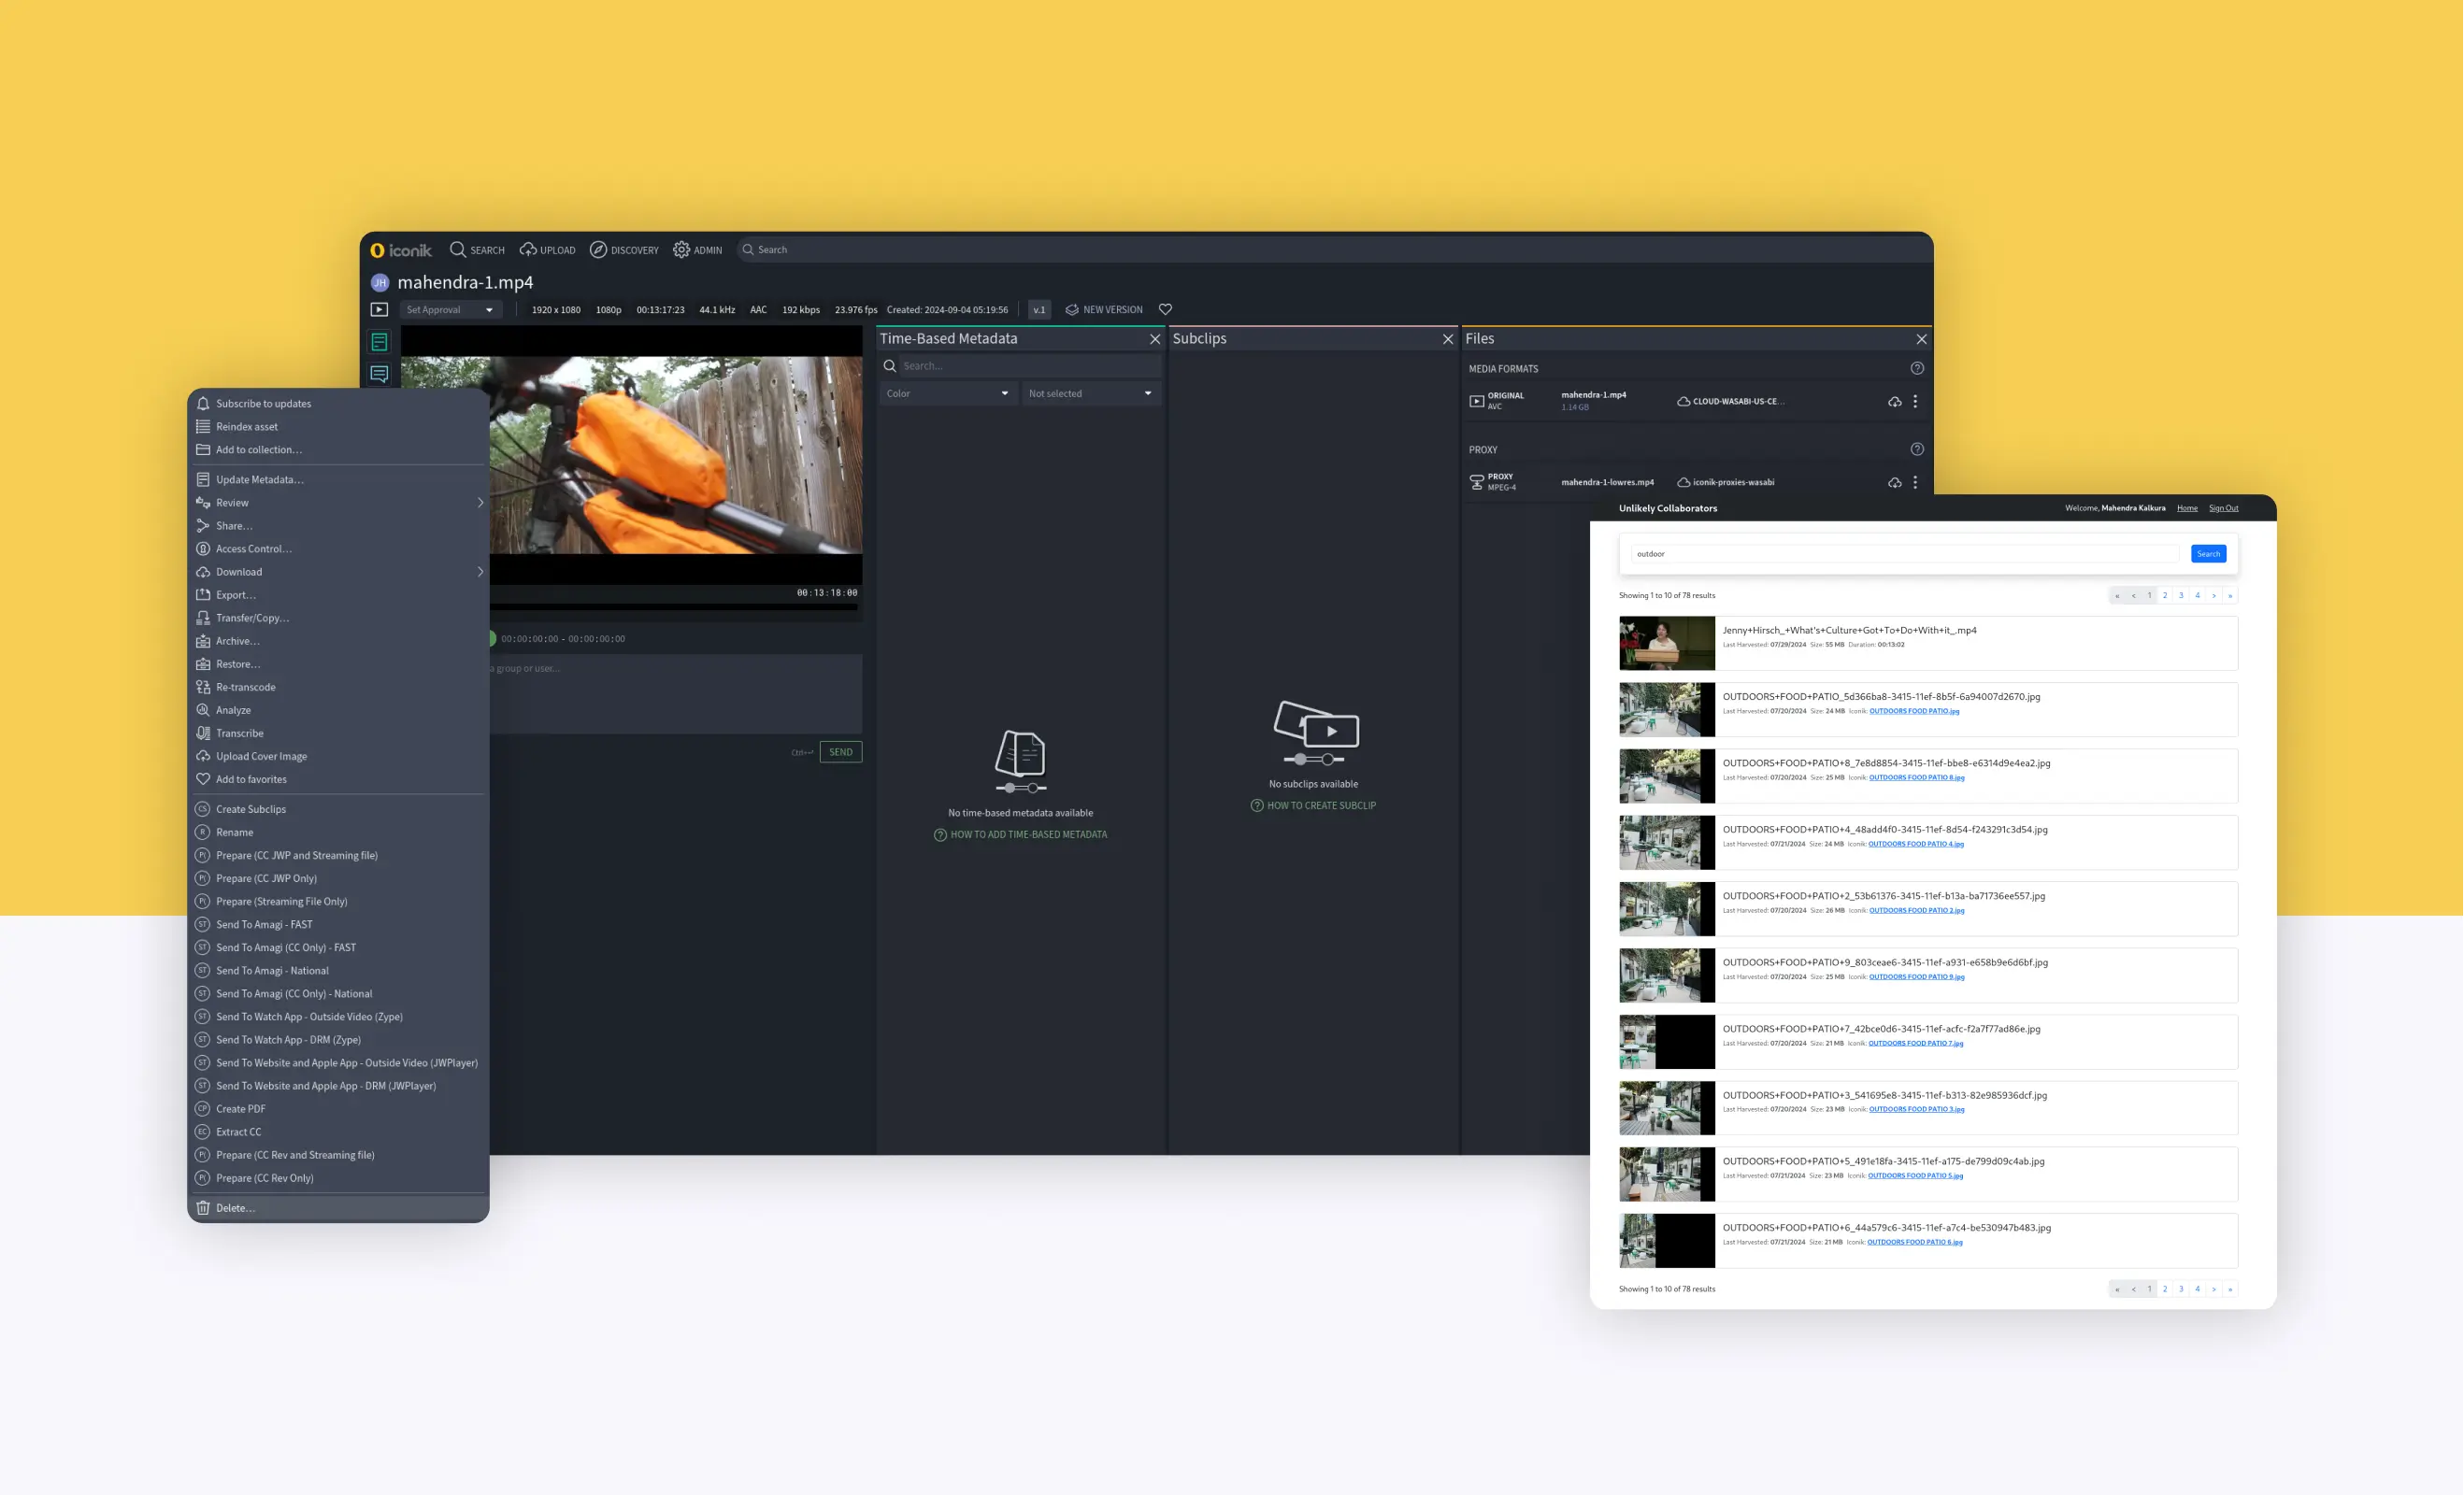Open the How to Create Subclip link
Image resolution: width=2464 pixels, height=1495 pixels.
click(1320, 805)
